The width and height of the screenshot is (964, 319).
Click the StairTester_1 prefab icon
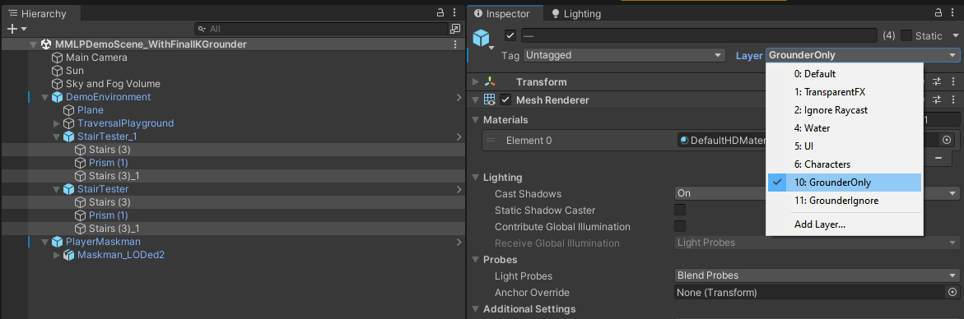[69, 136]
